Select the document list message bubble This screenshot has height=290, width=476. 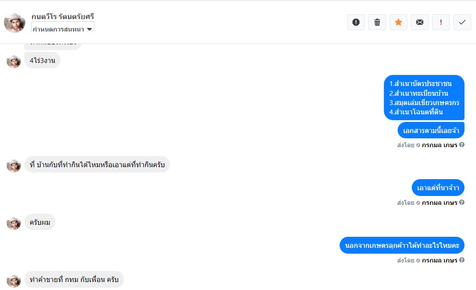(x=424, y=98)
